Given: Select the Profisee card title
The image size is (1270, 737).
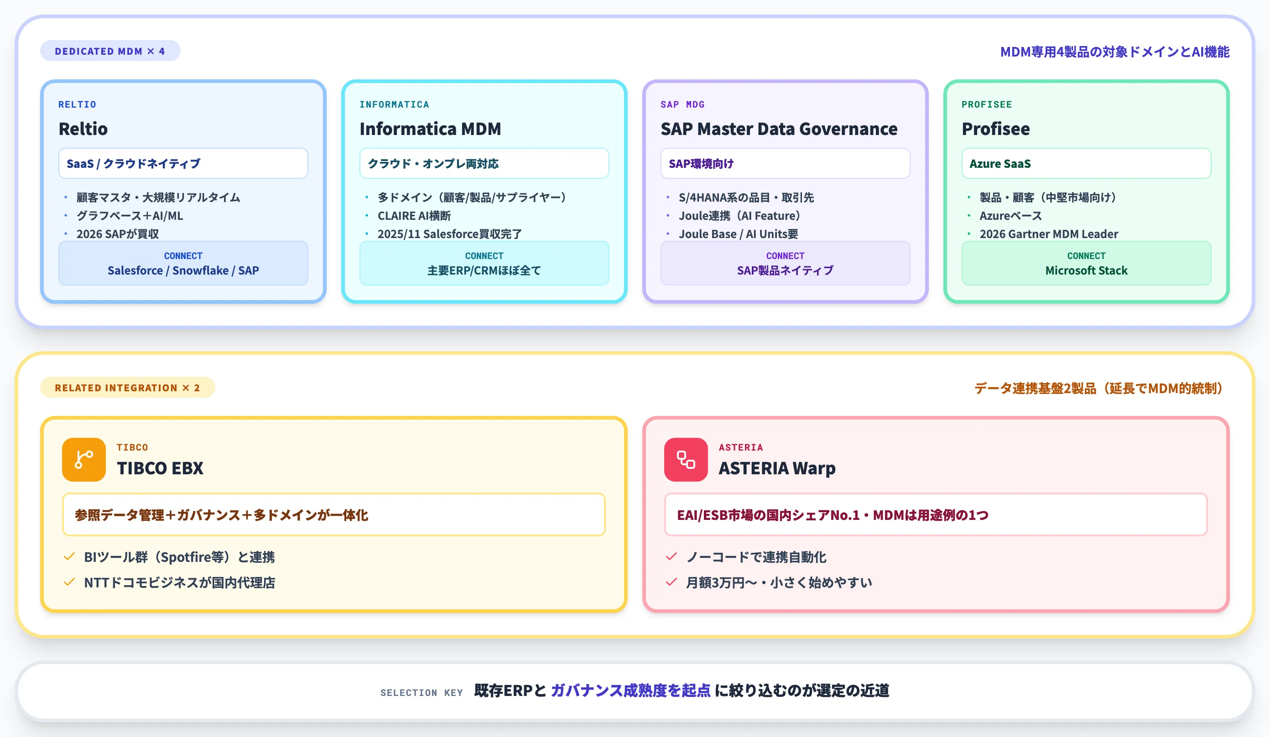Looking at the screenshot, I should [995, 129].
